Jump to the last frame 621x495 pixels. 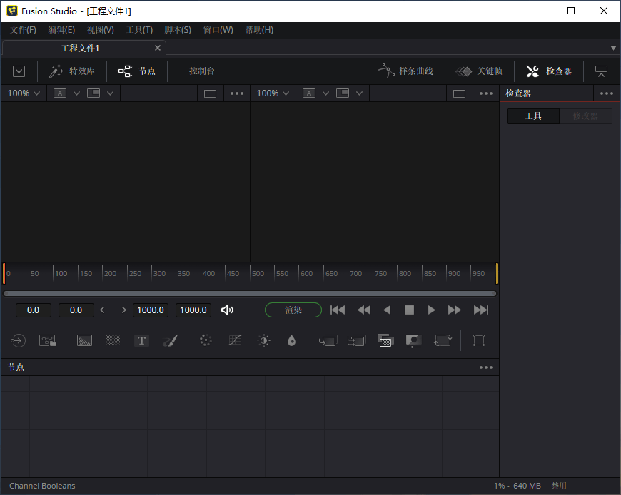click(x=481, y=310)
